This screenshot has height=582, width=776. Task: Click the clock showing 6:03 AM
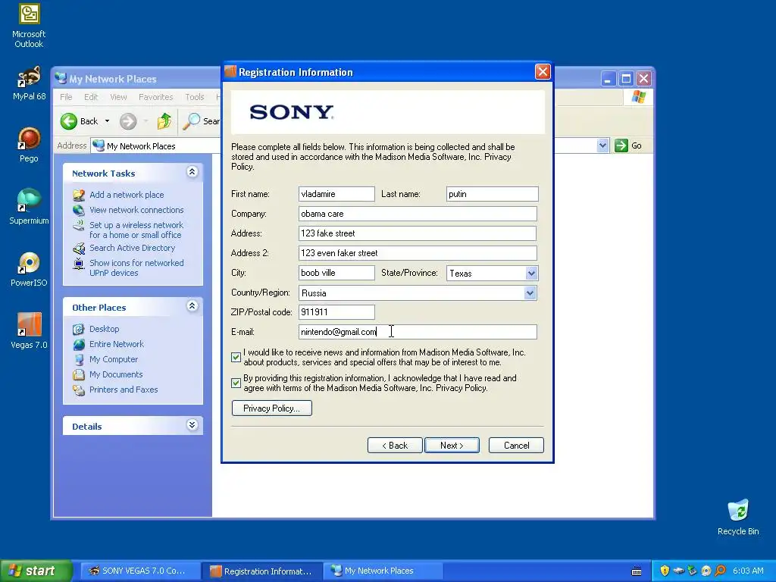(x=748, y=571)
